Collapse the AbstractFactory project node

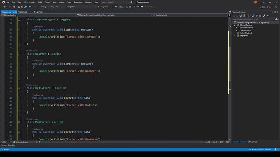[x=234, y=25]
